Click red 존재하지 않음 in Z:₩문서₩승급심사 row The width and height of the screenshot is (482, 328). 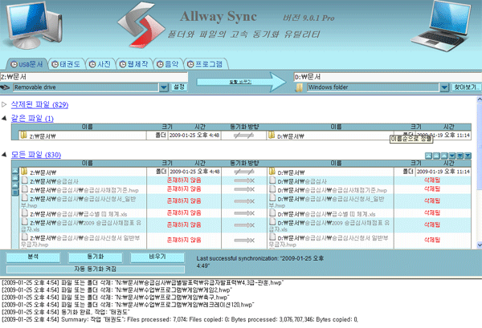pos(184,180)
